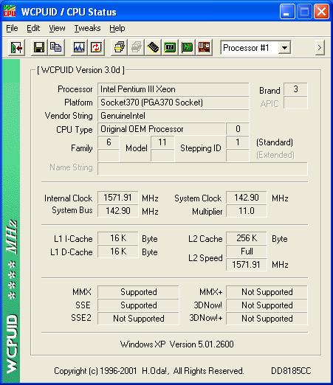Click the GenuineIntel vendor string field

(x=174, y=116)
